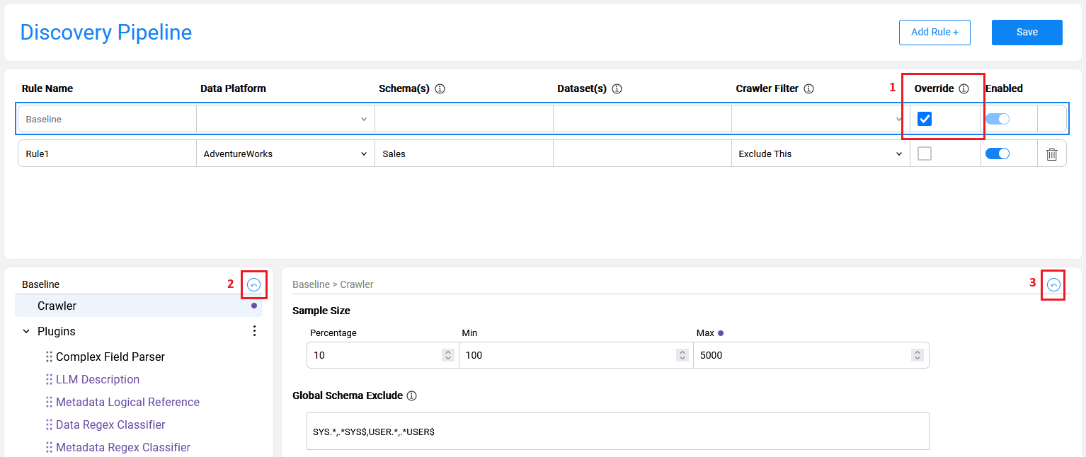Select the Crawler tree item

click(x=139, y=306)
